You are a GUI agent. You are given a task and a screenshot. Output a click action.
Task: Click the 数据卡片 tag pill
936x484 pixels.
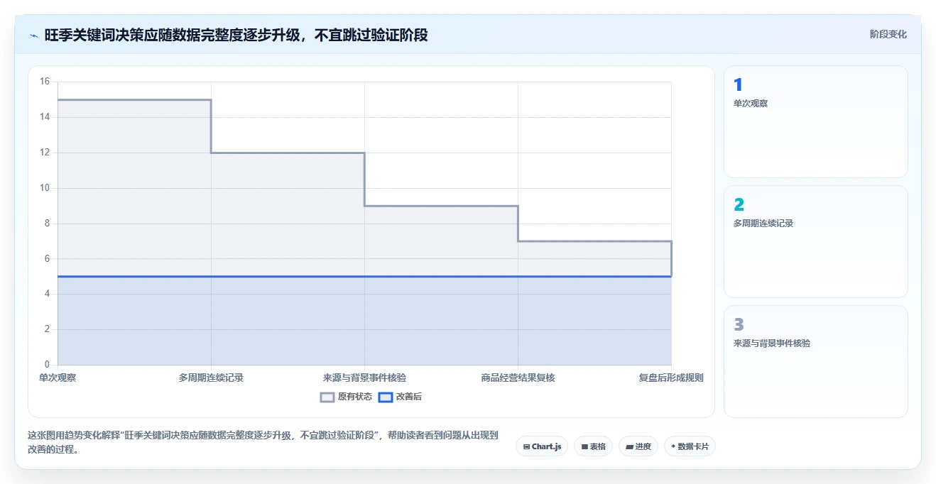(690, 446)
